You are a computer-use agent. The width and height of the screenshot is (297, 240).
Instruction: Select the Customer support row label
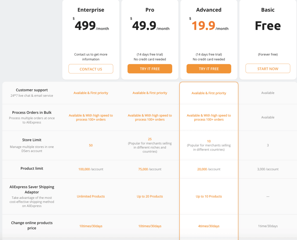coord(32,90)
